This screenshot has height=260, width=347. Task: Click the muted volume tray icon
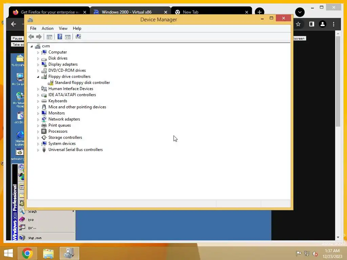click(x=315, y=253)
